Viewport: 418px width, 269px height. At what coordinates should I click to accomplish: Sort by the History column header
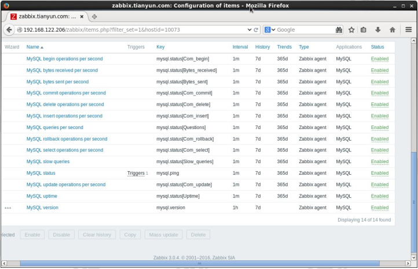(263, 47)
